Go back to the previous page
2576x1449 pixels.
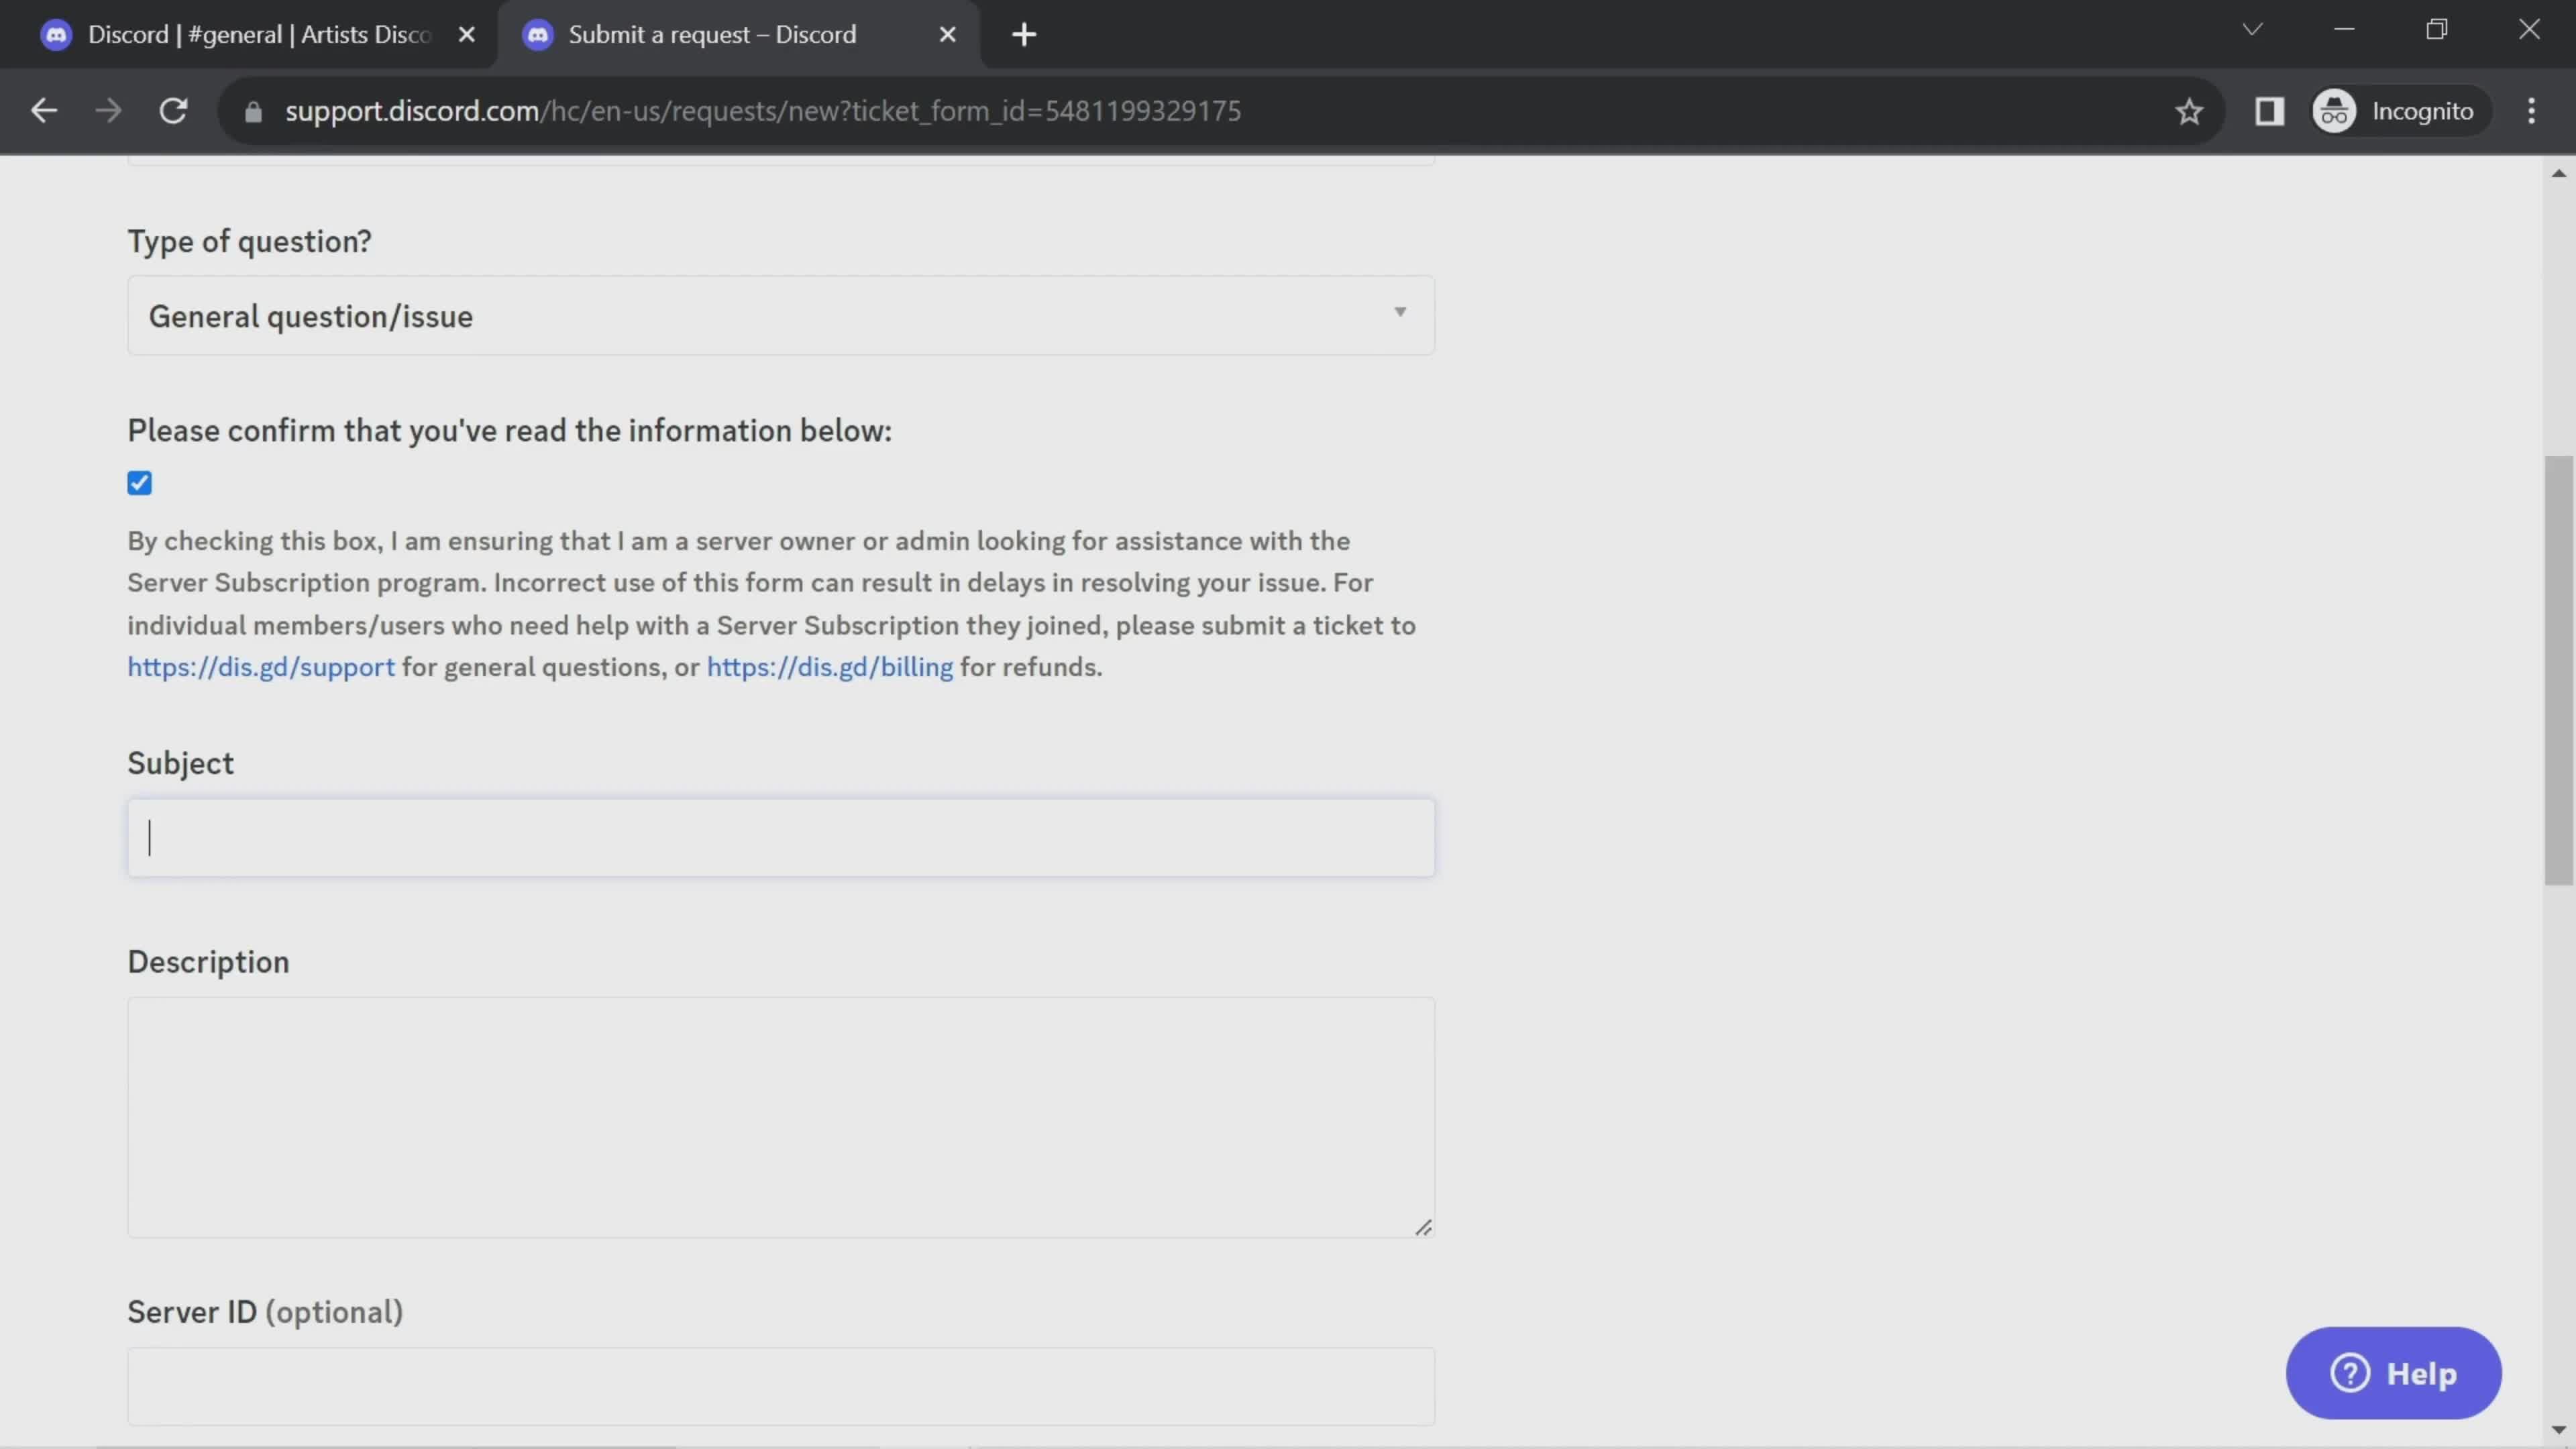click(43, 110)
